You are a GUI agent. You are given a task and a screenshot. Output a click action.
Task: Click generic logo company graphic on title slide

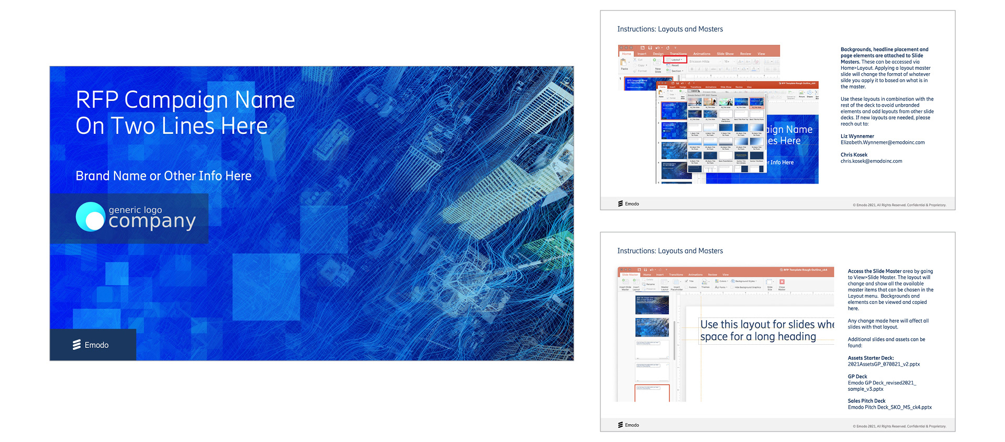(136, 217)
